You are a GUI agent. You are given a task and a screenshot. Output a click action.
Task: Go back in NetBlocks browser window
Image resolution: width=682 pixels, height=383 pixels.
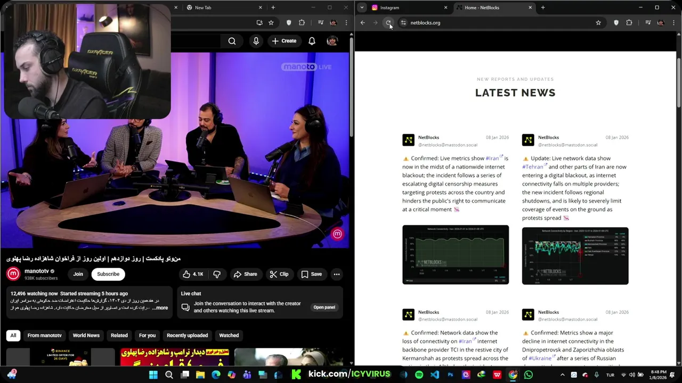click(363, 23)
